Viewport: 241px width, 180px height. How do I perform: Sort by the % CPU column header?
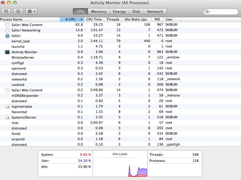(x=72, y=19)
